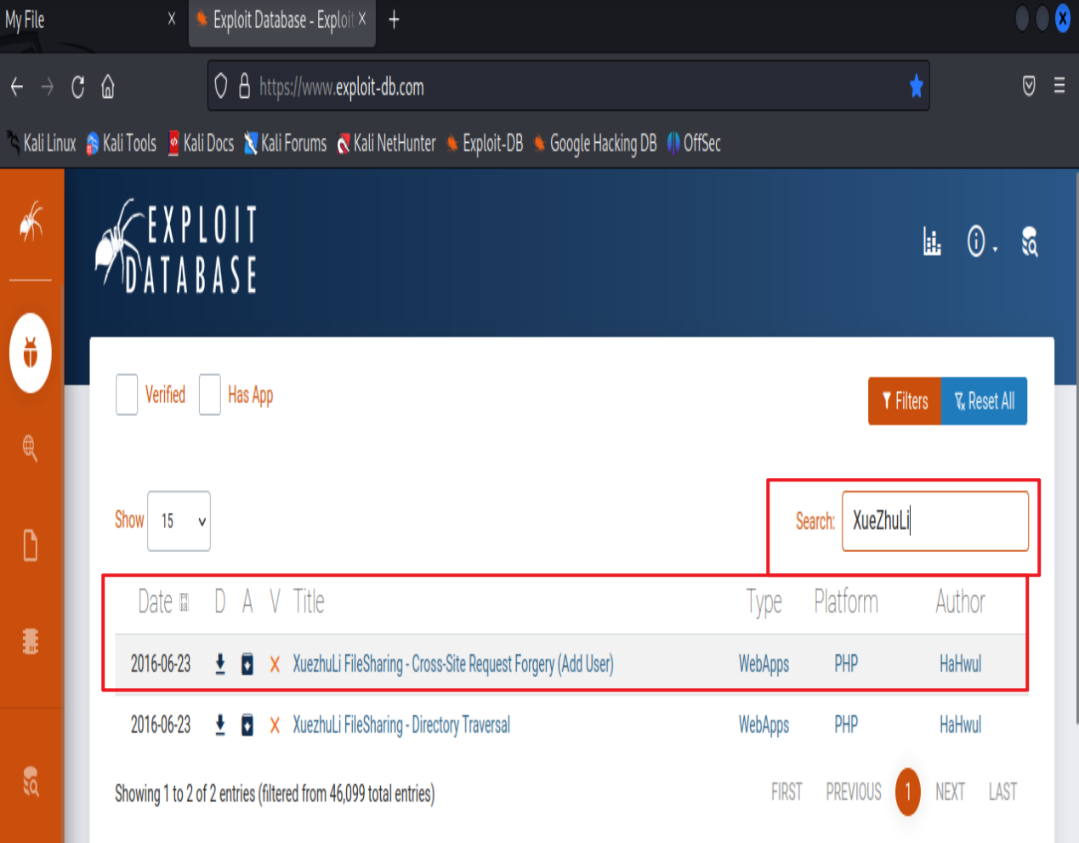Close the My File tab
This screenshot has height=843, width=1079.
point(172,19)
